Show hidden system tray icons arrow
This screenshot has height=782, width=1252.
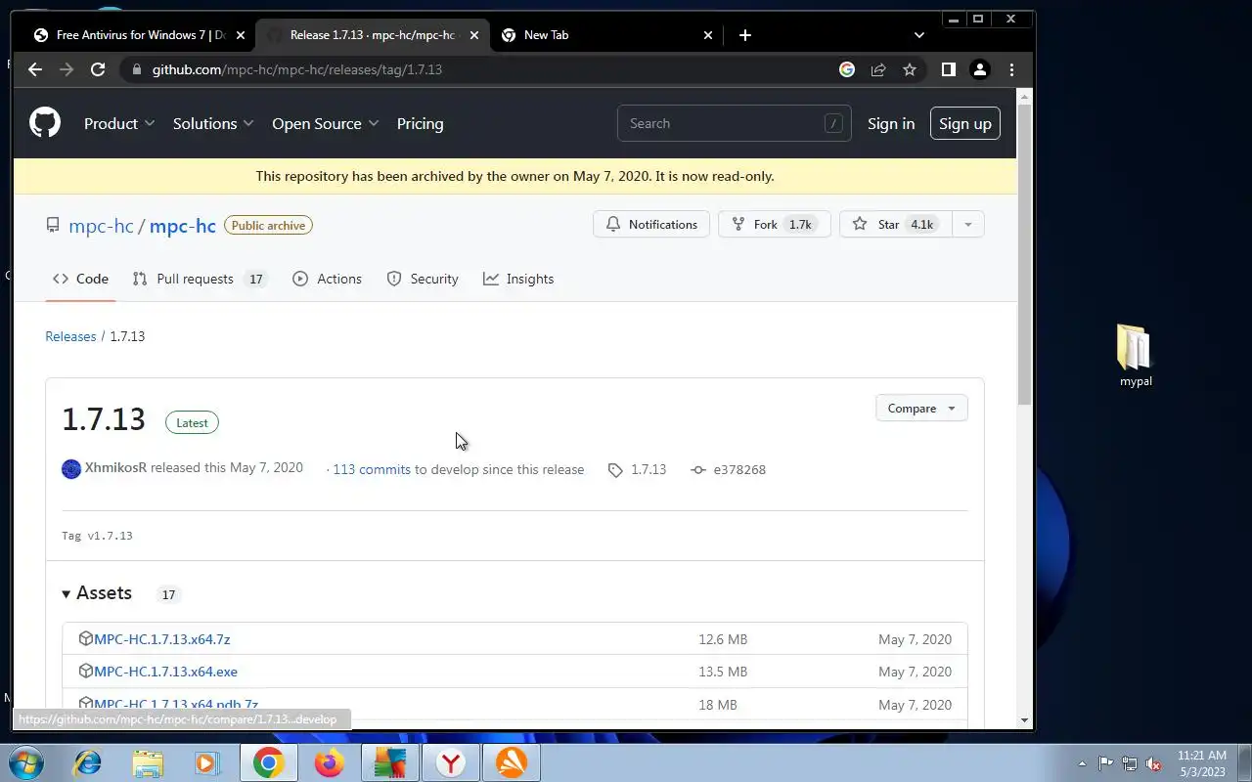(x=1082, y=763)
